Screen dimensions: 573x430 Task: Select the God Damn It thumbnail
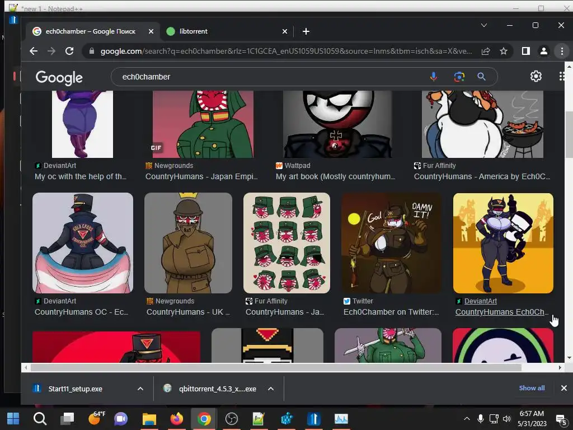pyautogui.click(x=391, y=243)
